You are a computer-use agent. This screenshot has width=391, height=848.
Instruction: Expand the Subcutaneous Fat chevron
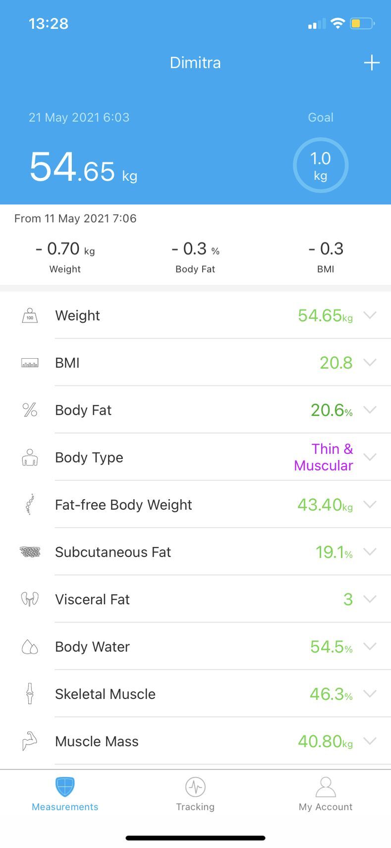(x=370, y=551)
